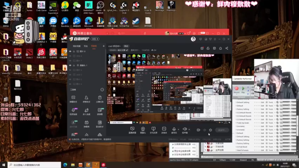Open Steam desktop icon

pyautogui.click(x=136, y=22)
